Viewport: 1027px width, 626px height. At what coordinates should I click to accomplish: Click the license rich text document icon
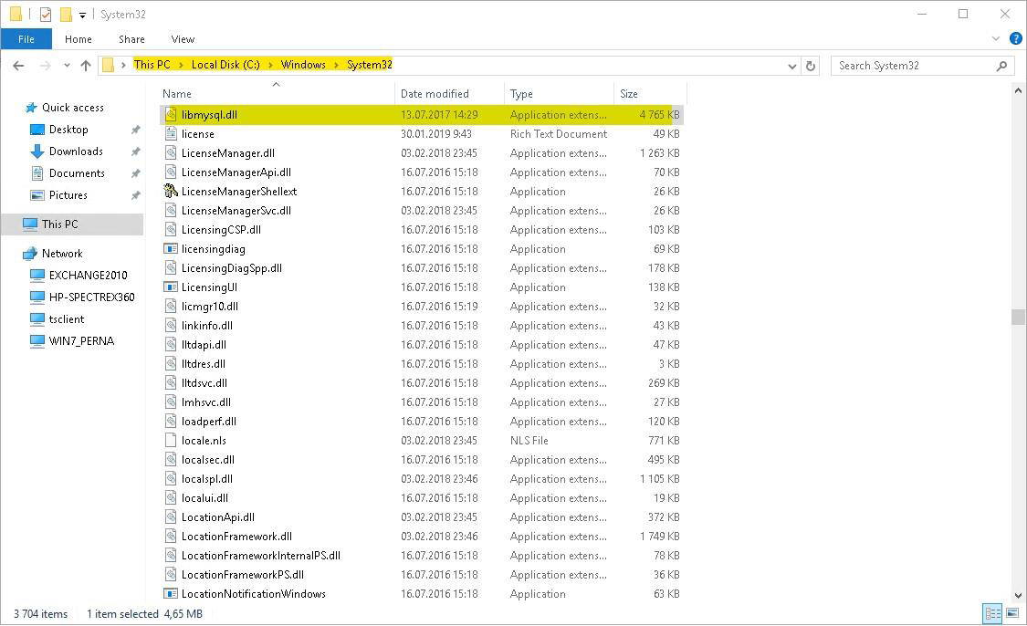pyautogui.click(x=171, y=133)
